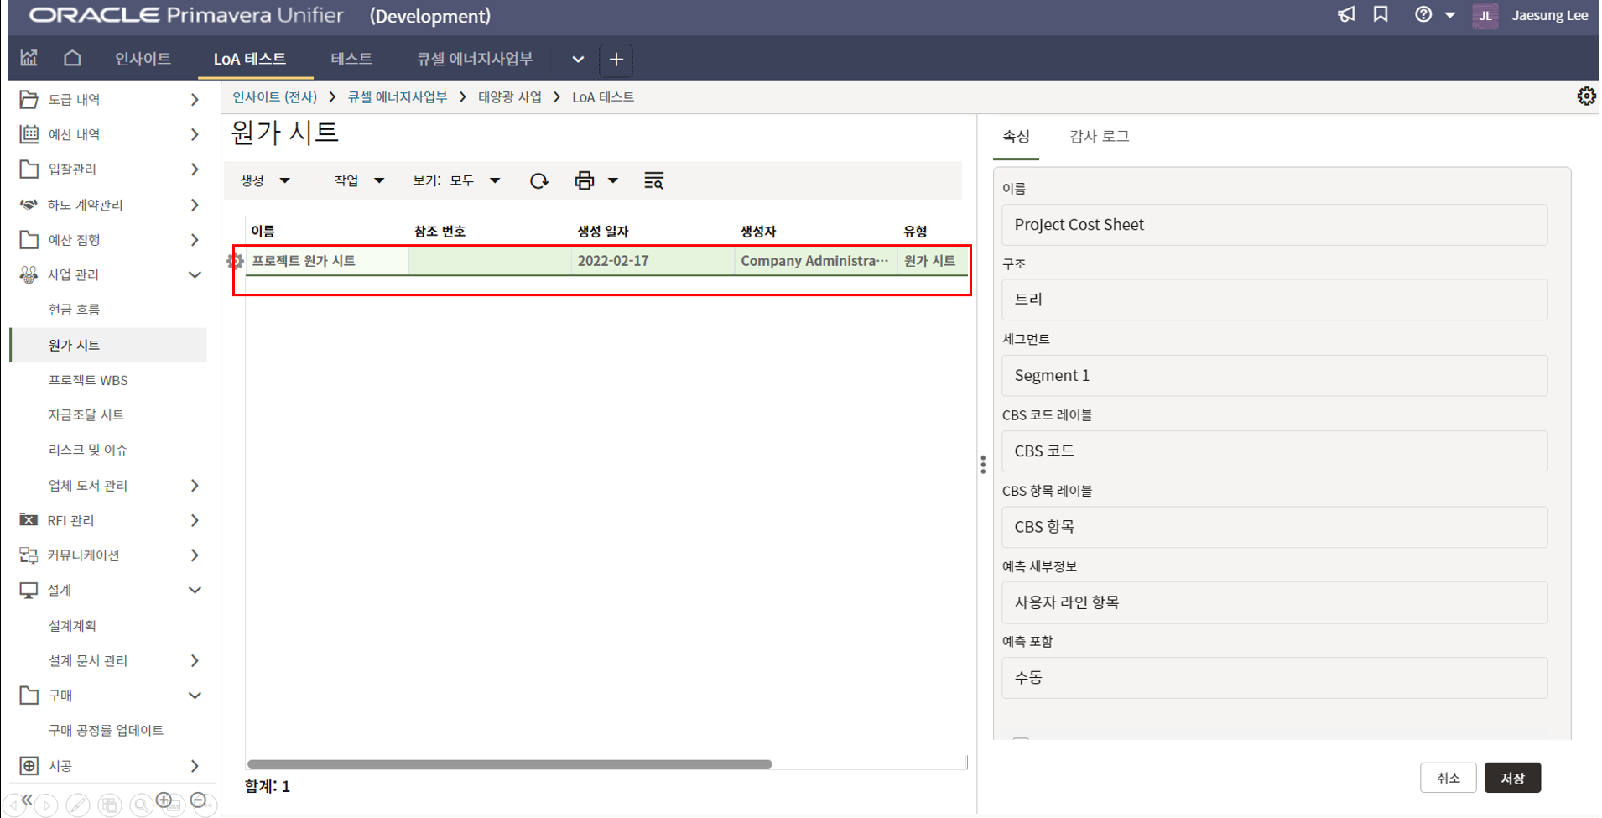Click the 이름 field containing Project Cost Sheet
The image size is (1602, 818).
(1273, 225)
